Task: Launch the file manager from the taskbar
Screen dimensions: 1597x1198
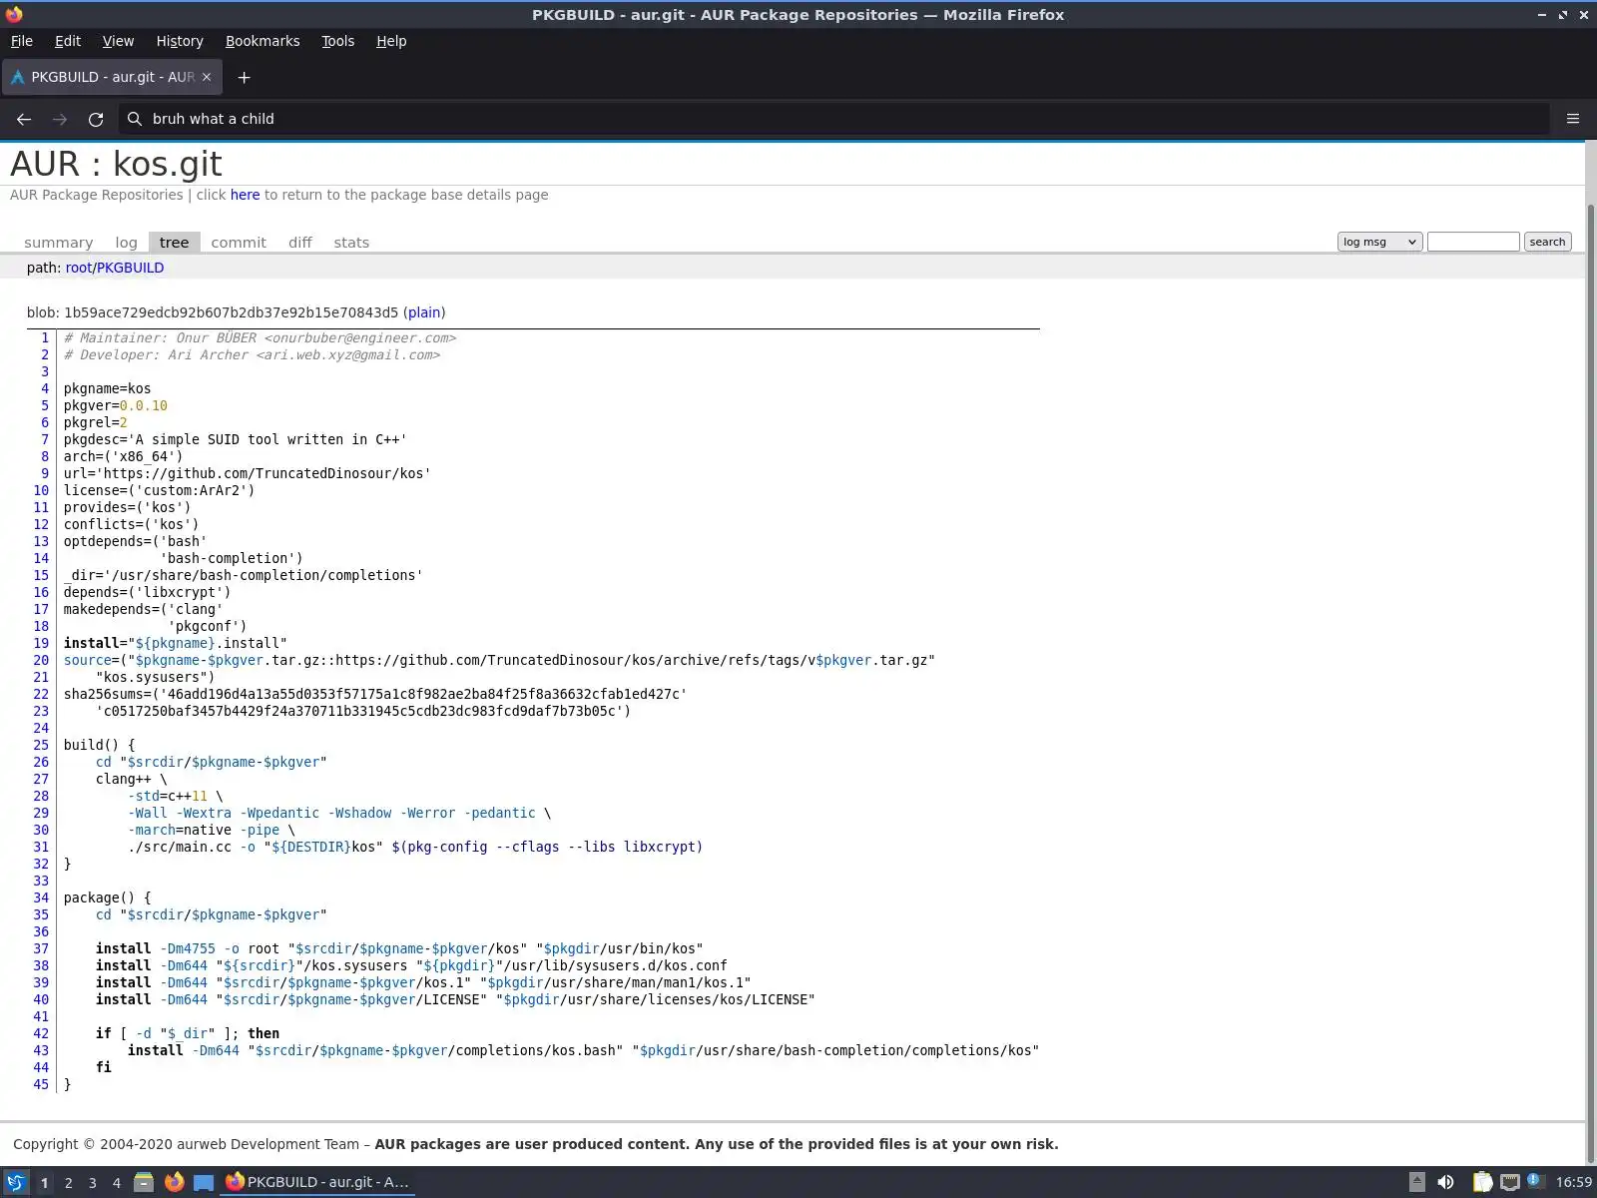Action: [144, 1182]
